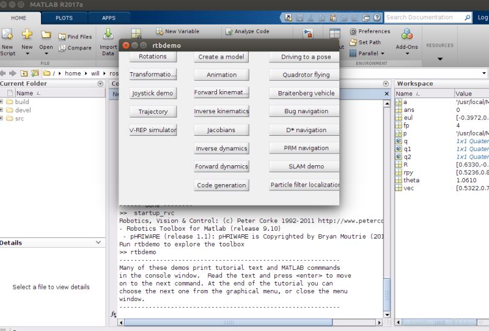Switch to the PLOTS tab

pos(64,18)
